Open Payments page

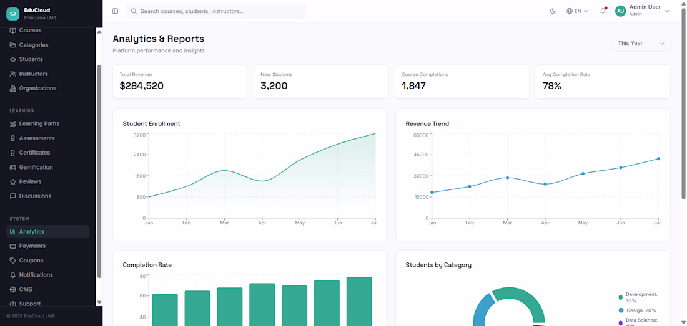(x=47, y=246)
